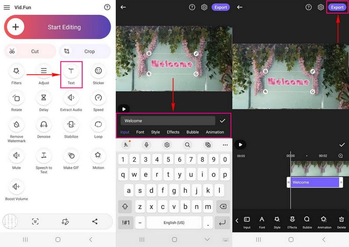Open help on the Vid.Fun home screen
Viewport: 349px width, 247px height.
(x=107, y=7)
